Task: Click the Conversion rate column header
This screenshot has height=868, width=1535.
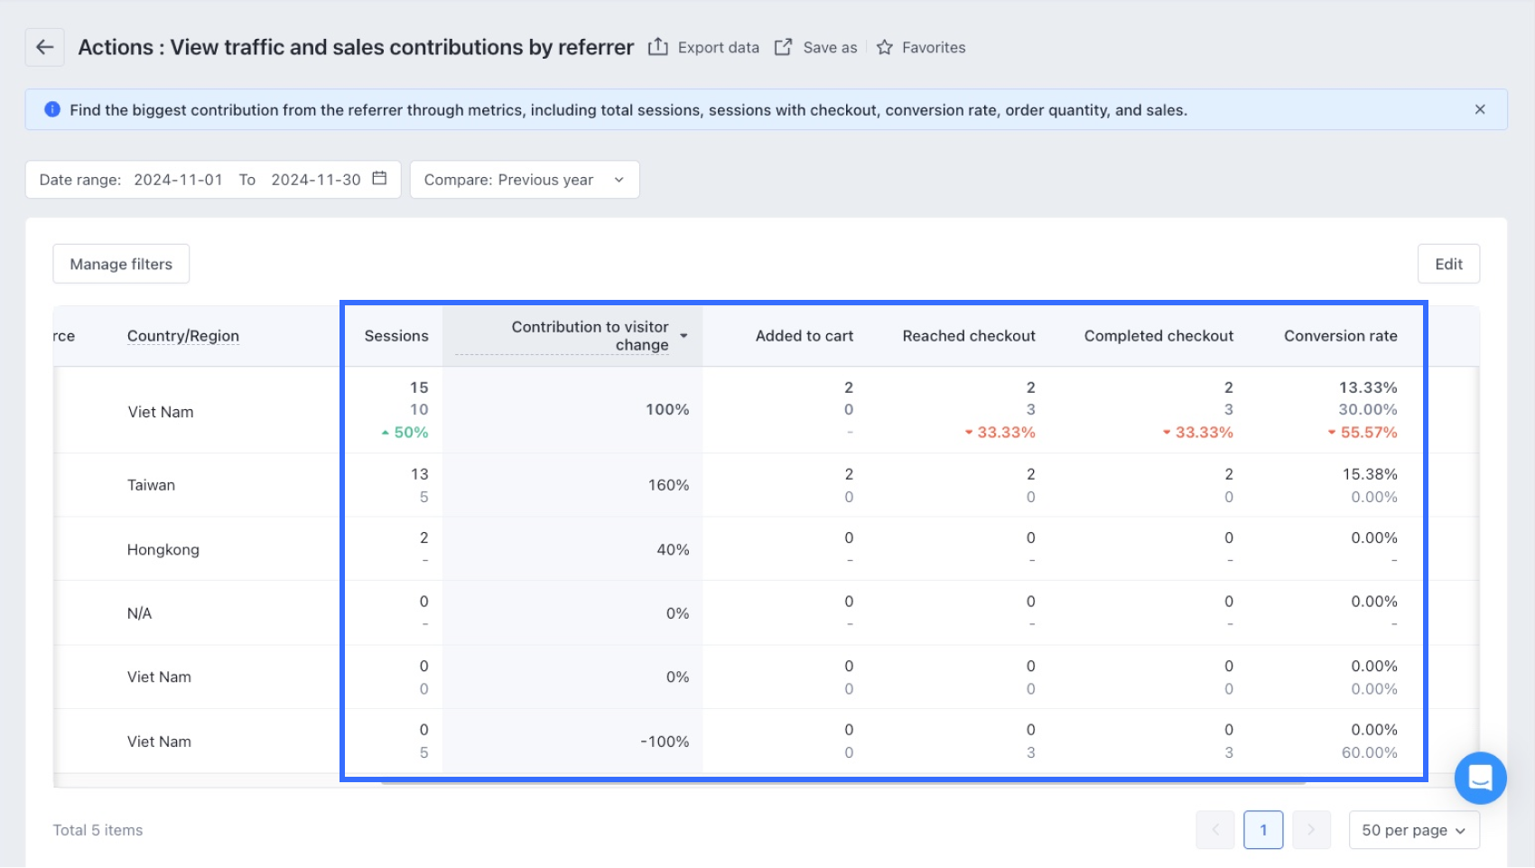Action: [1340, 336]
